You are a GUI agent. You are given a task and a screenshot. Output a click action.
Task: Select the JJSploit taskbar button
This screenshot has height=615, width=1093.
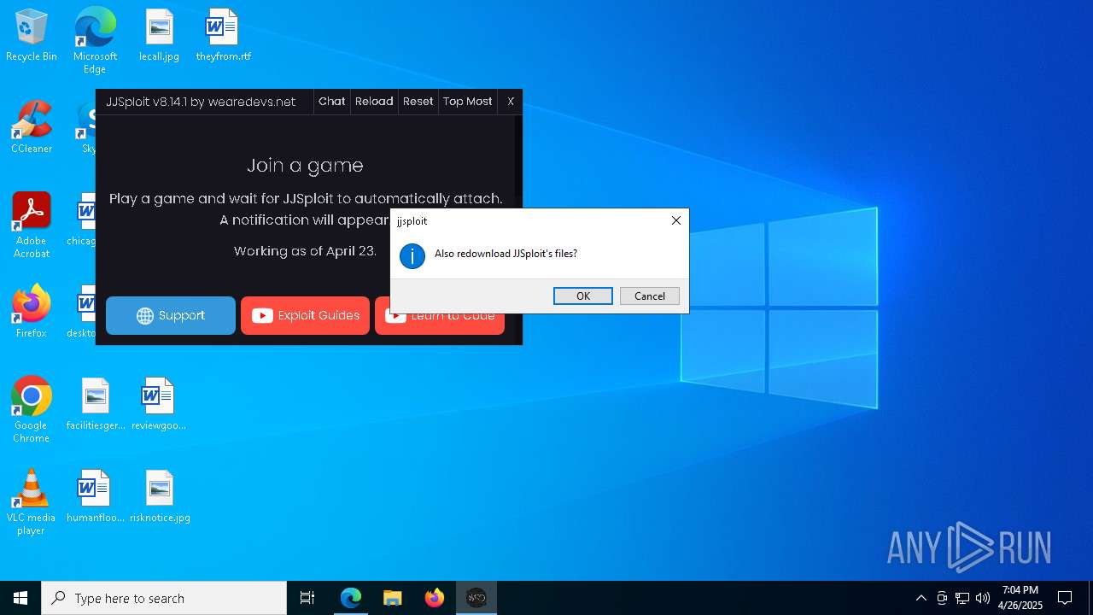click(476, 598)
